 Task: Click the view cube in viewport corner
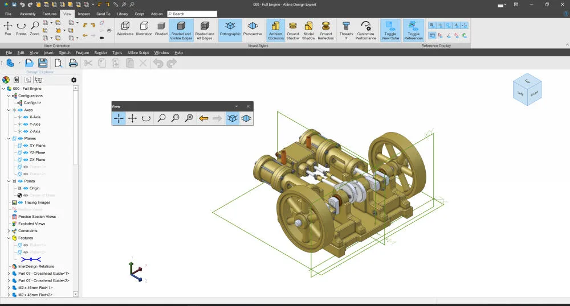tap(527, 89)
